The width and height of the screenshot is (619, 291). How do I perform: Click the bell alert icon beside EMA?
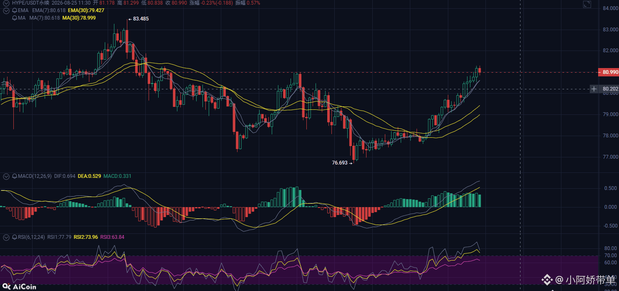coord(14,10)
